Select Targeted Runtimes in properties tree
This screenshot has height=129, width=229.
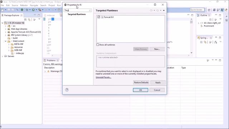[x=77, y=14]
